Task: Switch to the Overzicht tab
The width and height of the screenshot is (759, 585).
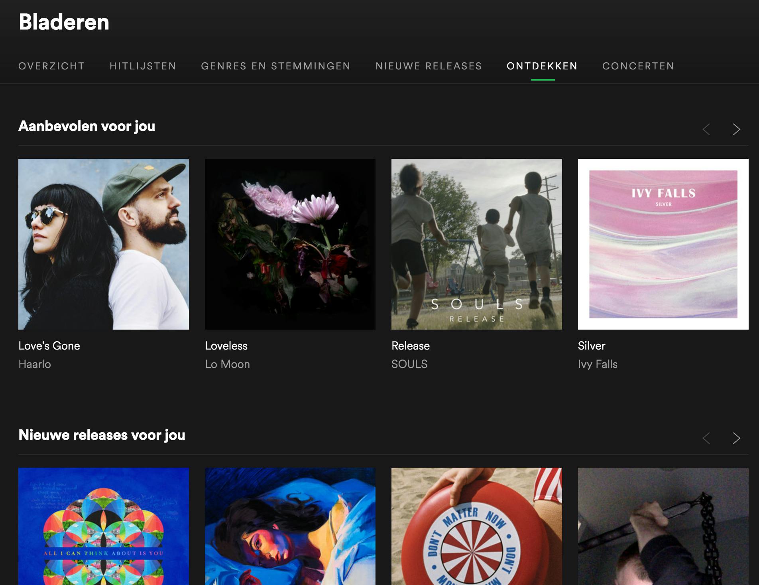Action: point(51,66)
